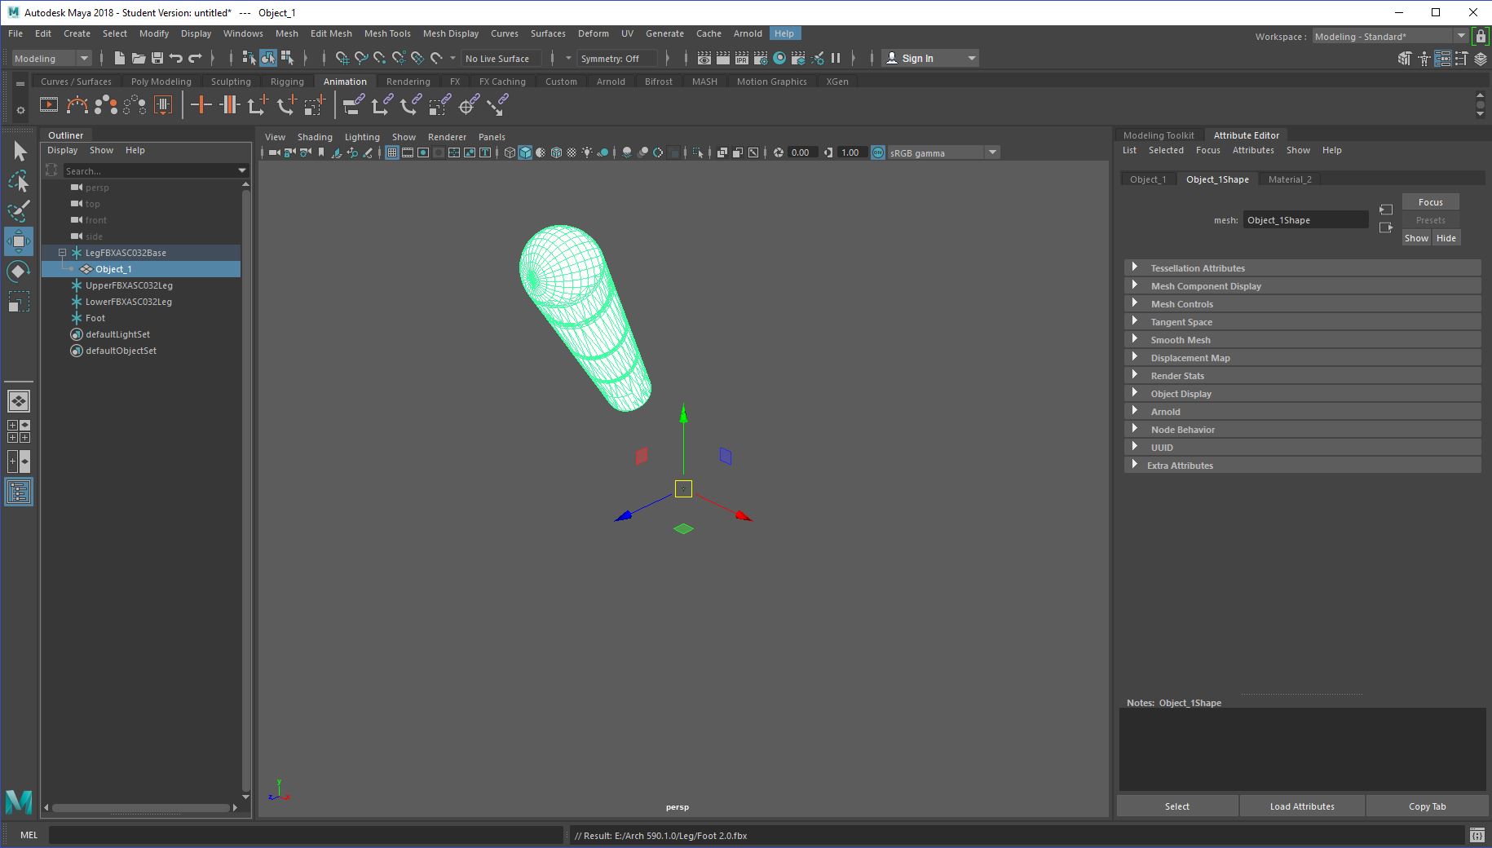The image size is (1492, 848).
Task: Open the Deform menu
Action: [x=593, y=33]
